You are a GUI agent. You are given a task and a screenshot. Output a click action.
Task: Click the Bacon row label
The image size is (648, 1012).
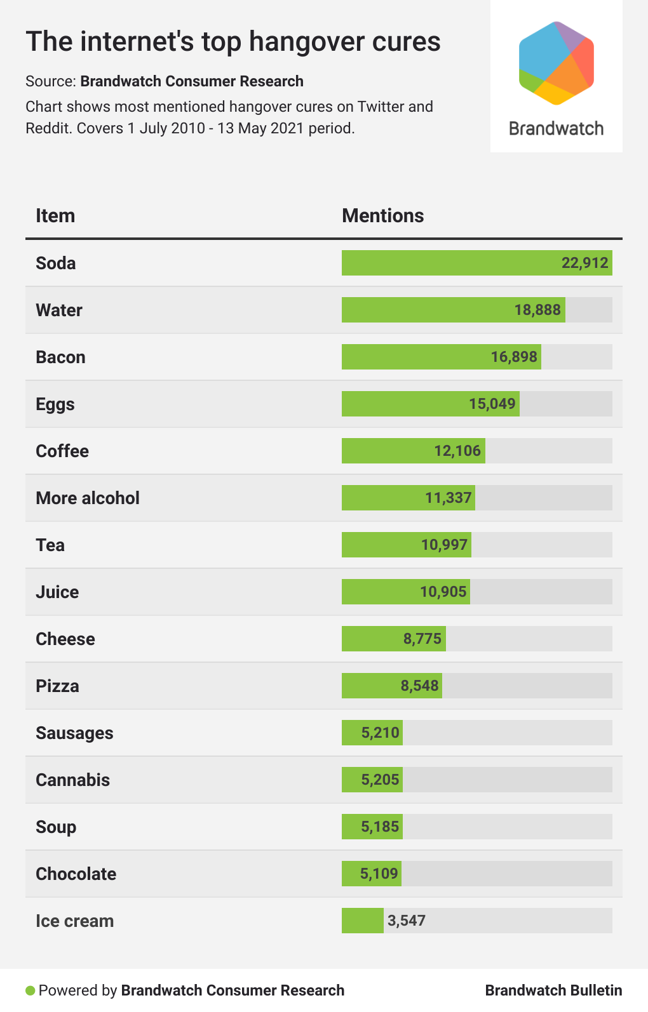[60, 357]
